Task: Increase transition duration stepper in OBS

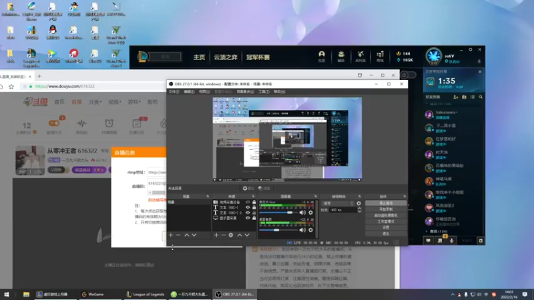Action: pos(359,209)
